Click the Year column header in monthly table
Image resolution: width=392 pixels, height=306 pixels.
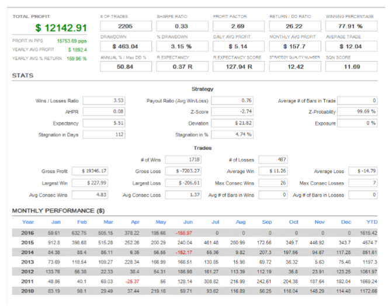(28, 222)
